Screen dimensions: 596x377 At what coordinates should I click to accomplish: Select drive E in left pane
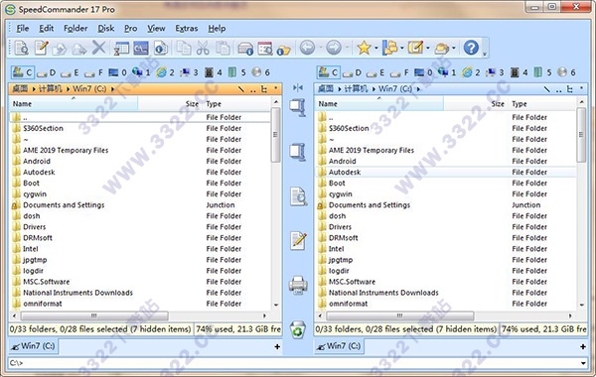click(70, 72)
